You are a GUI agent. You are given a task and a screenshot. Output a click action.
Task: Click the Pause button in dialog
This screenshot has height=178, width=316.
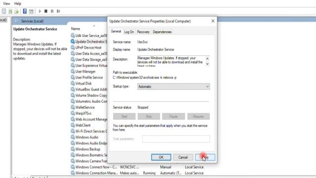[x=173, y=117]
